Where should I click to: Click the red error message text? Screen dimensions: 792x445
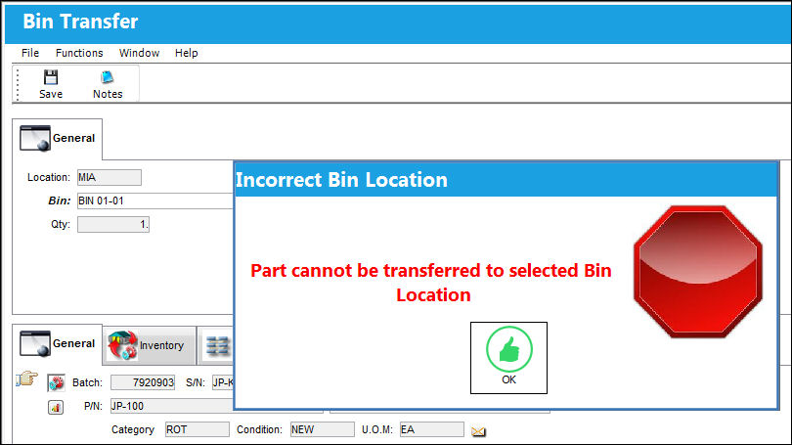431,283
